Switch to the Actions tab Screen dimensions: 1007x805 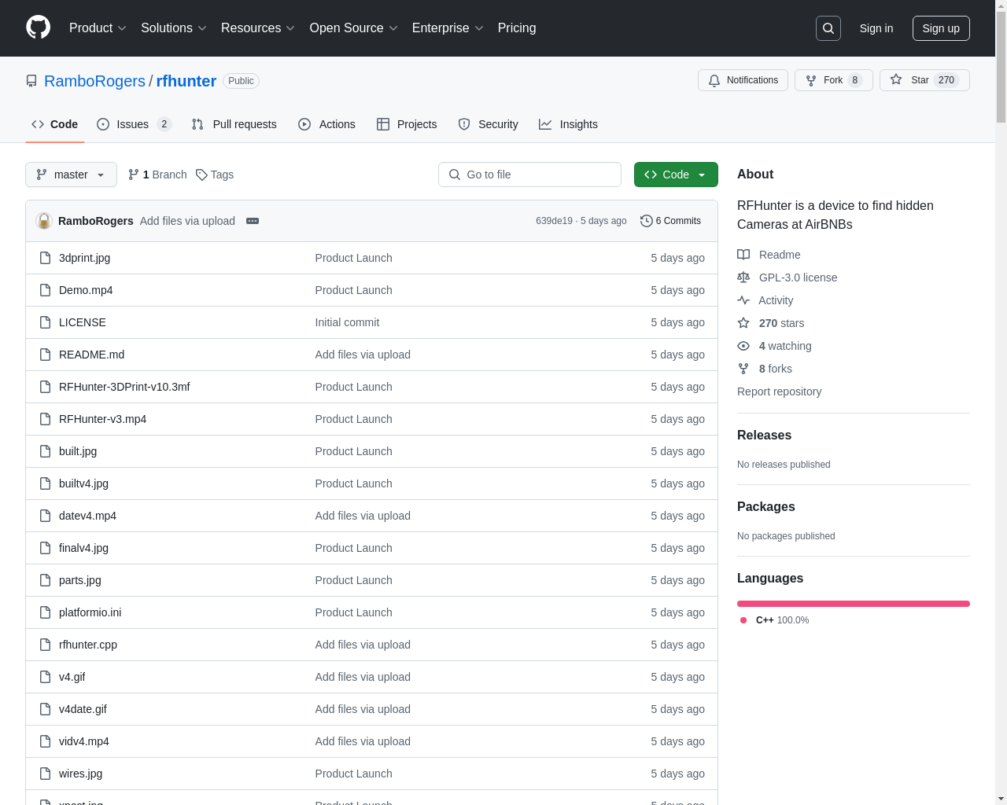[x=326, y=124]
